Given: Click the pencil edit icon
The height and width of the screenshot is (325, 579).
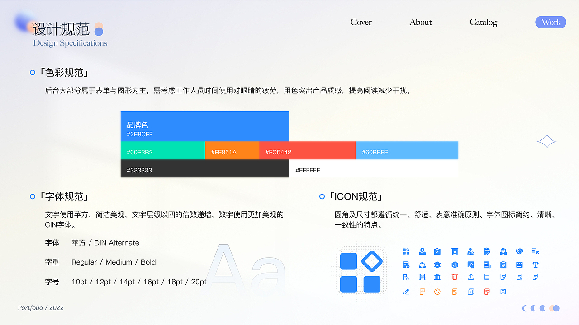Looking at the screenshot, I should coord(406,292).
